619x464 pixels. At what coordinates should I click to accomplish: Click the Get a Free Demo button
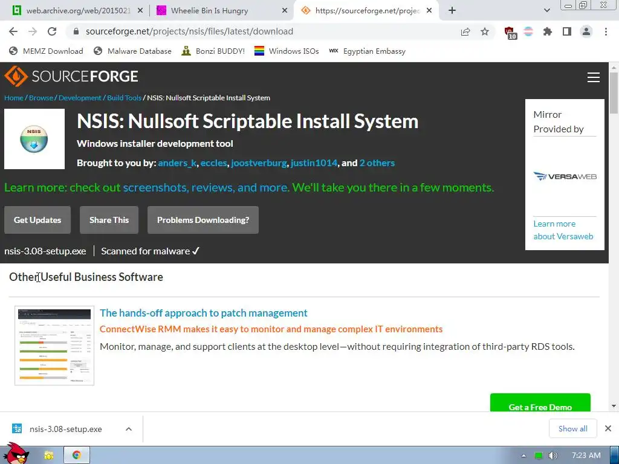pos(540,402)
